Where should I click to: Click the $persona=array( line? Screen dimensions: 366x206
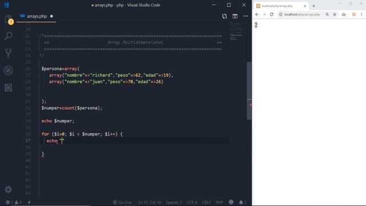pyautogui.click(x=61, y=69)
